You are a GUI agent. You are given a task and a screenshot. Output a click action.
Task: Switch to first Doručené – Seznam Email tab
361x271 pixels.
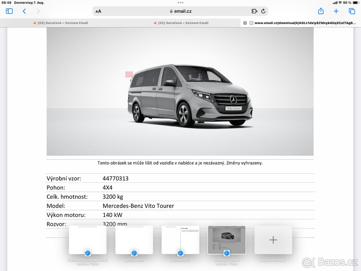coord(60,23)
